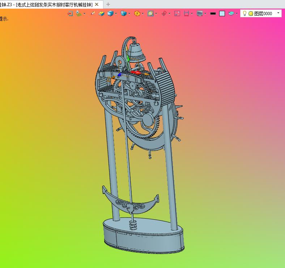Open a new tab with plus button
The height and width of the screenshot is (268, 285).
tap(108, 4)
